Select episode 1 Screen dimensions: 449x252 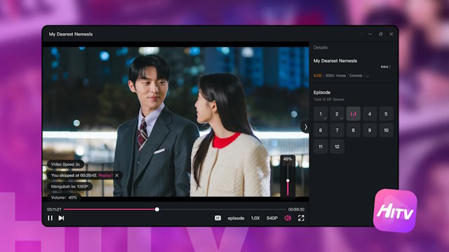point(321,114)
